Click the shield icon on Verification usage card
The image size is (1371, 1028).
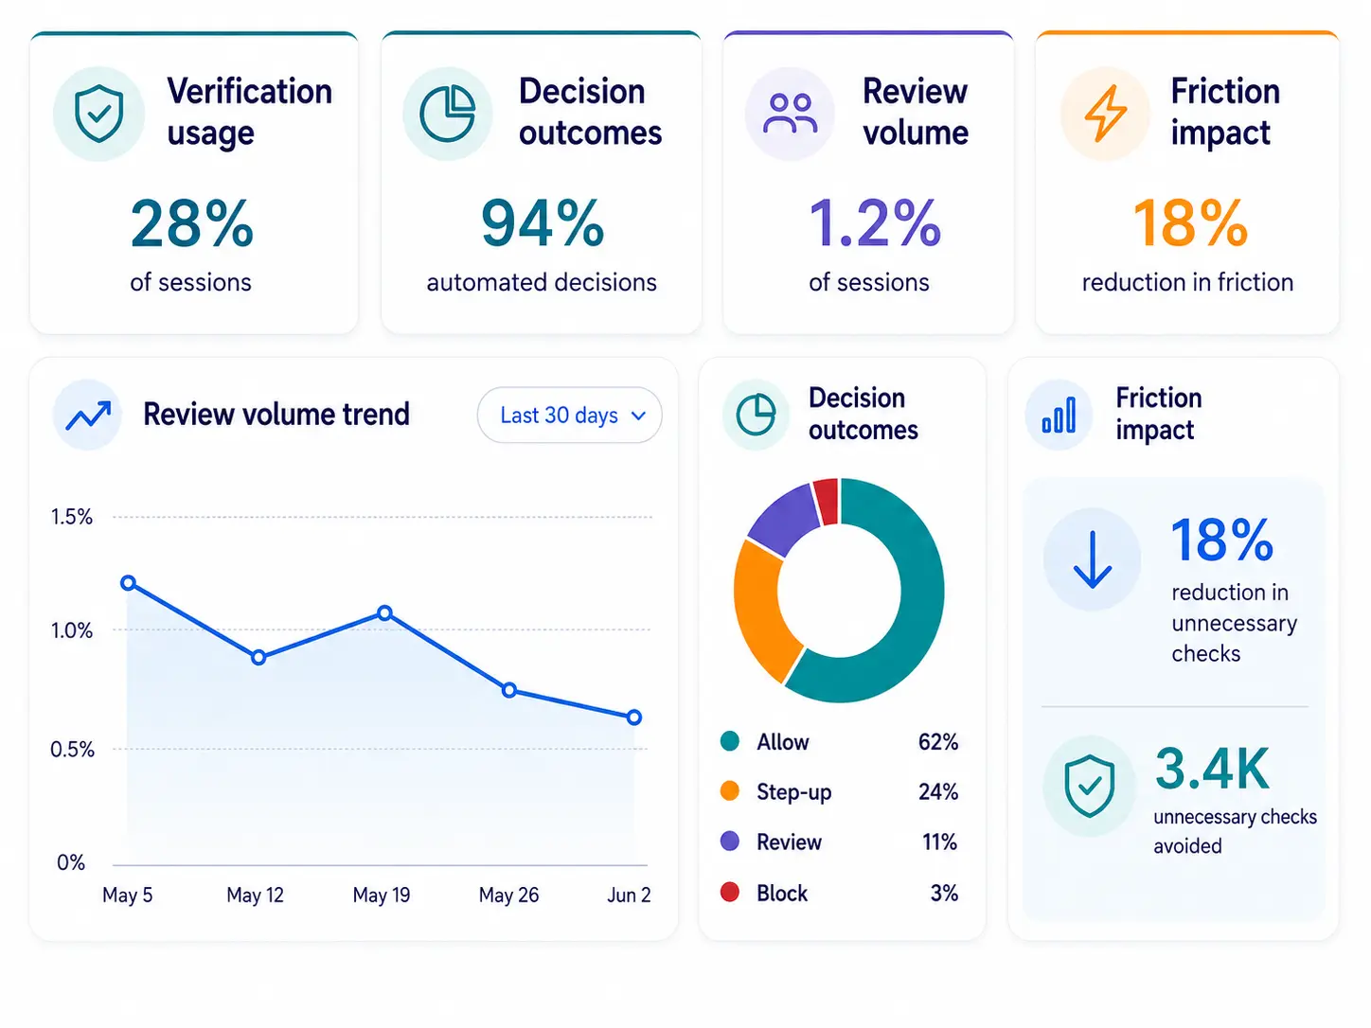click(x=99, y=114)
